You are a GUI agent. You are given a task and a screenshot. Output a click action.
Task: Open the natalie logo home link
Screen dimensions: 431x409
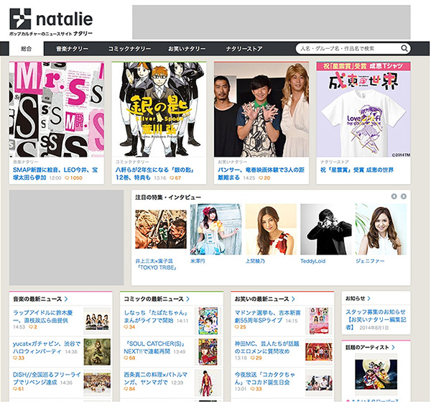click(51, 22)
